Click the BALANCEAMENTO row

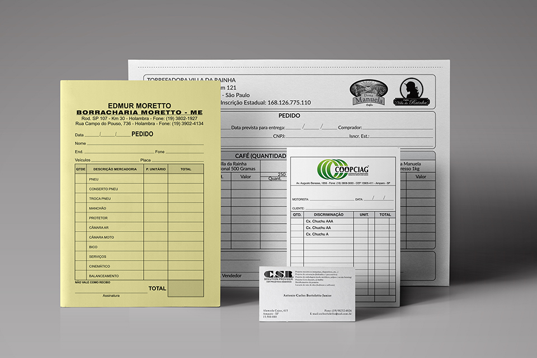(139, 275)
